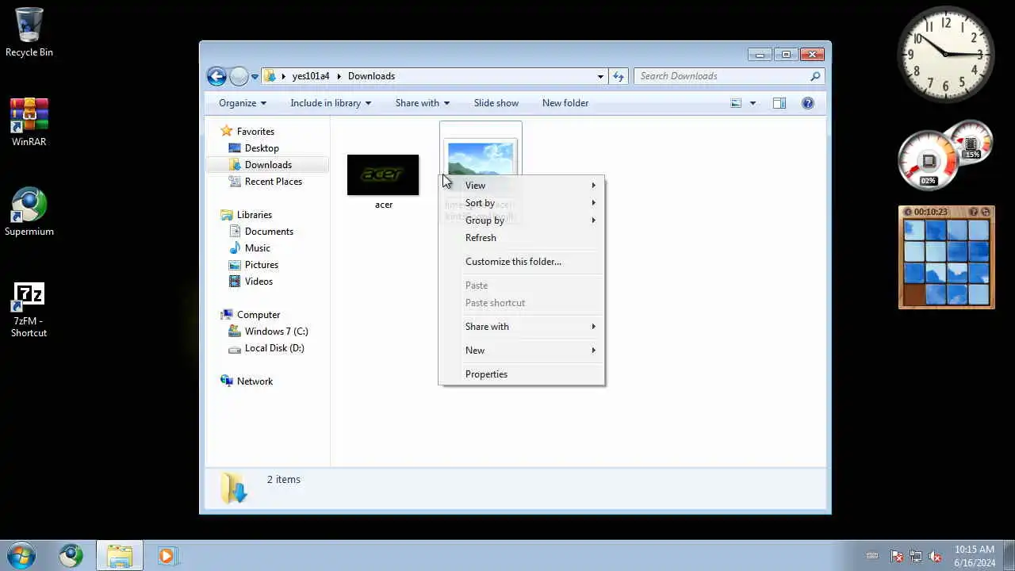Click the Windows Explorer taskbar button

[120, 555]
